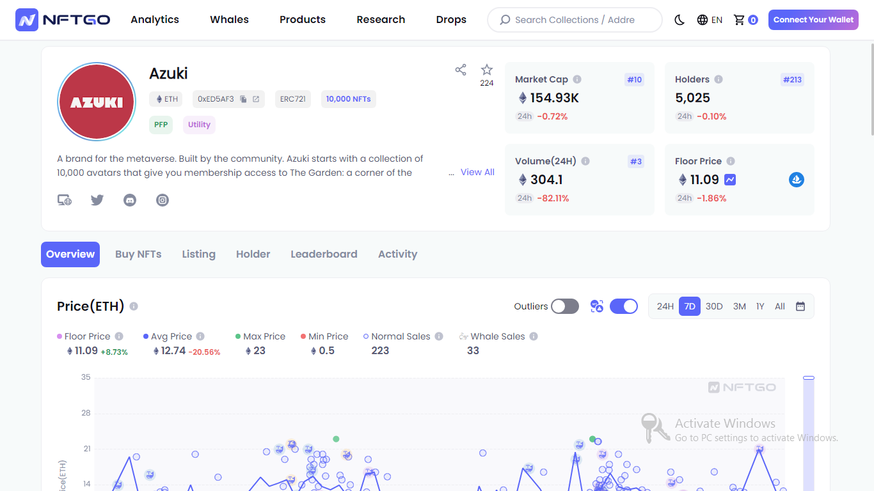Viewport: 874px width, 491px height.
Task: Open contract address in external explorer
Action: click(256, 99)
